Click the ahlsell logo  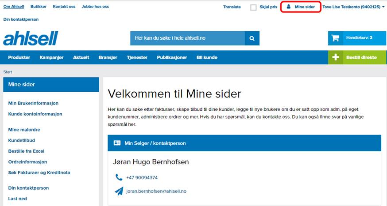coord(31,38)
